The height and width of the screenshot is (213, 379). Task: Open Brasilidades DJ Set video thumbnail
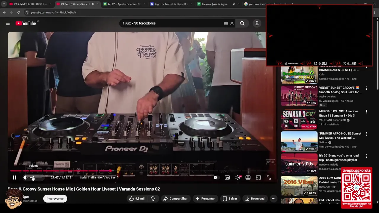pos(299,75)
